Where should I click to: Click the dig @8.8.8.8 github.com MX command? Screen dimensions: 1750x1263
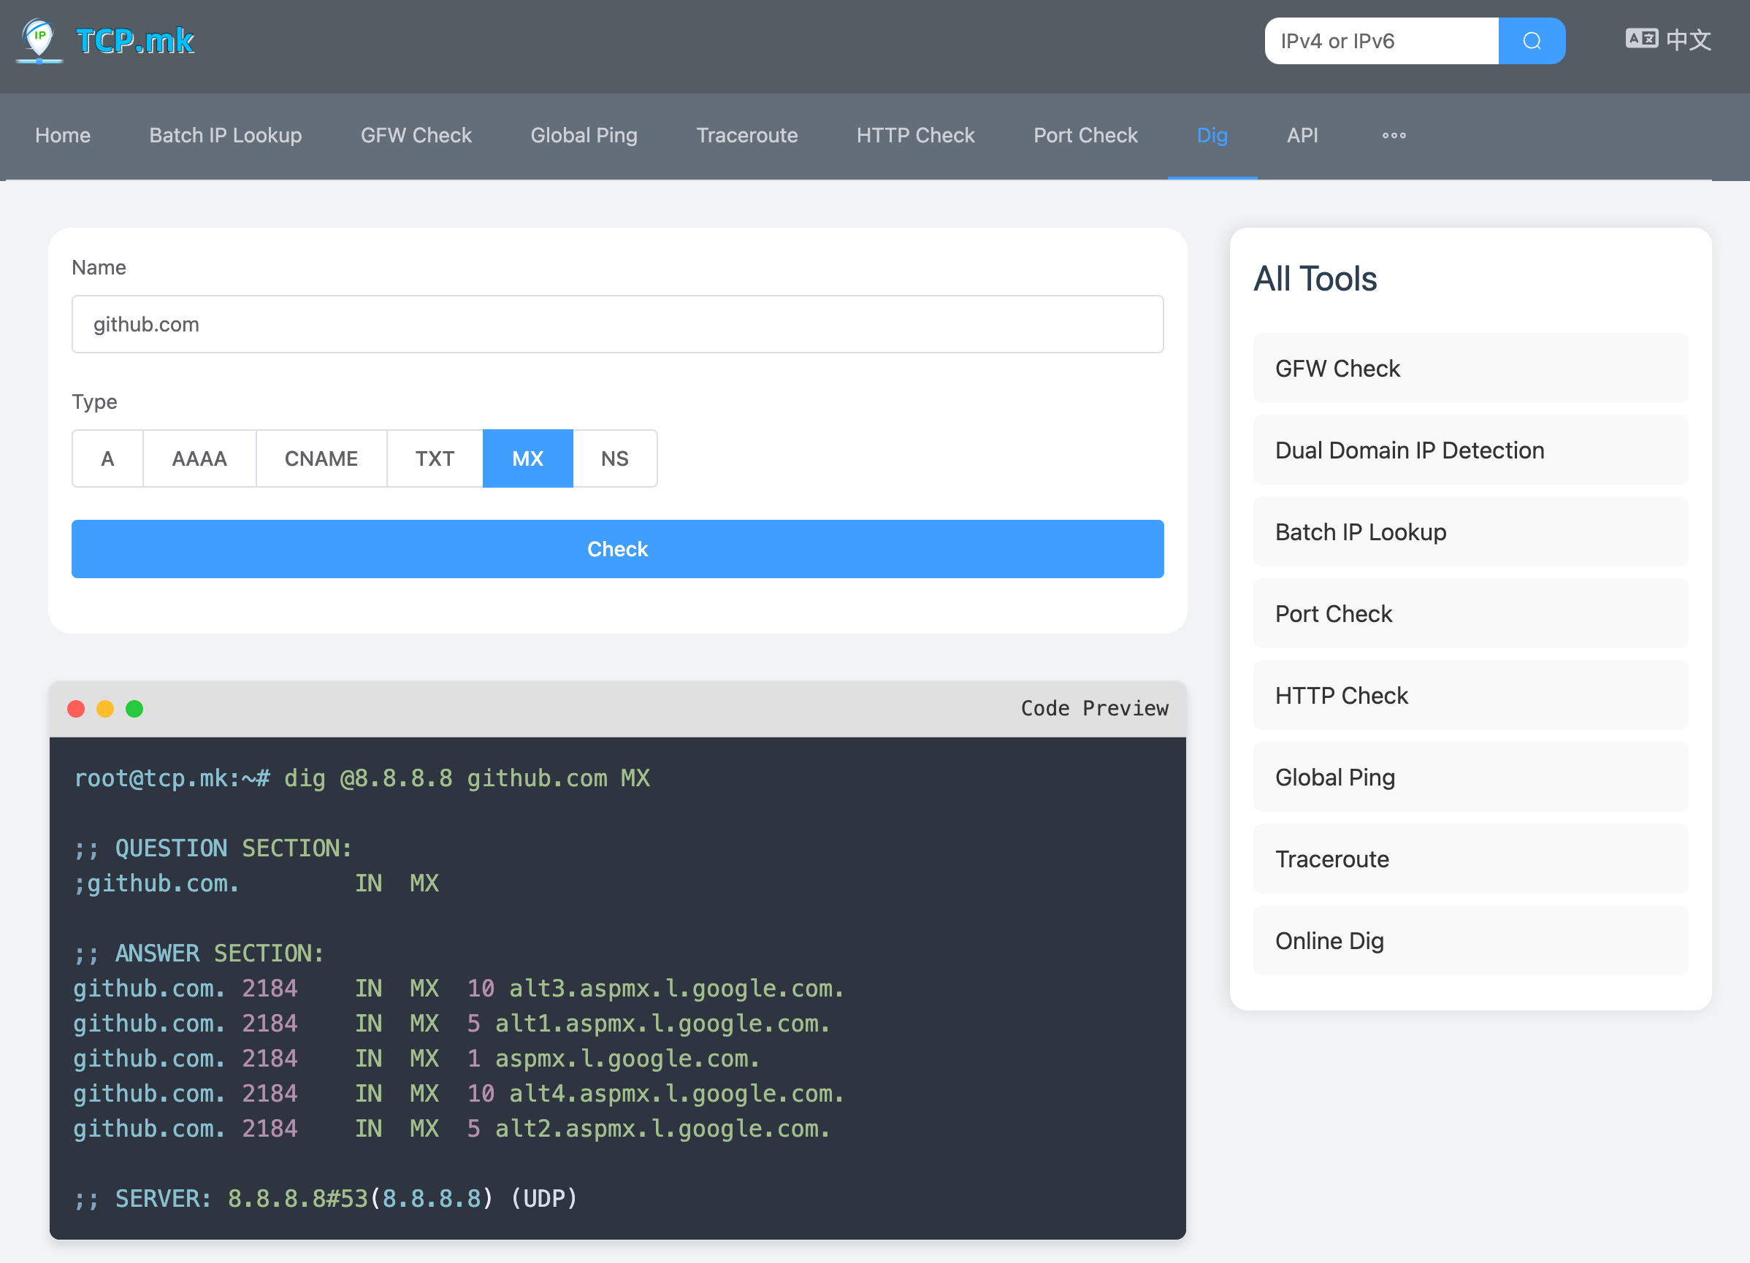[x=467, y=779]
